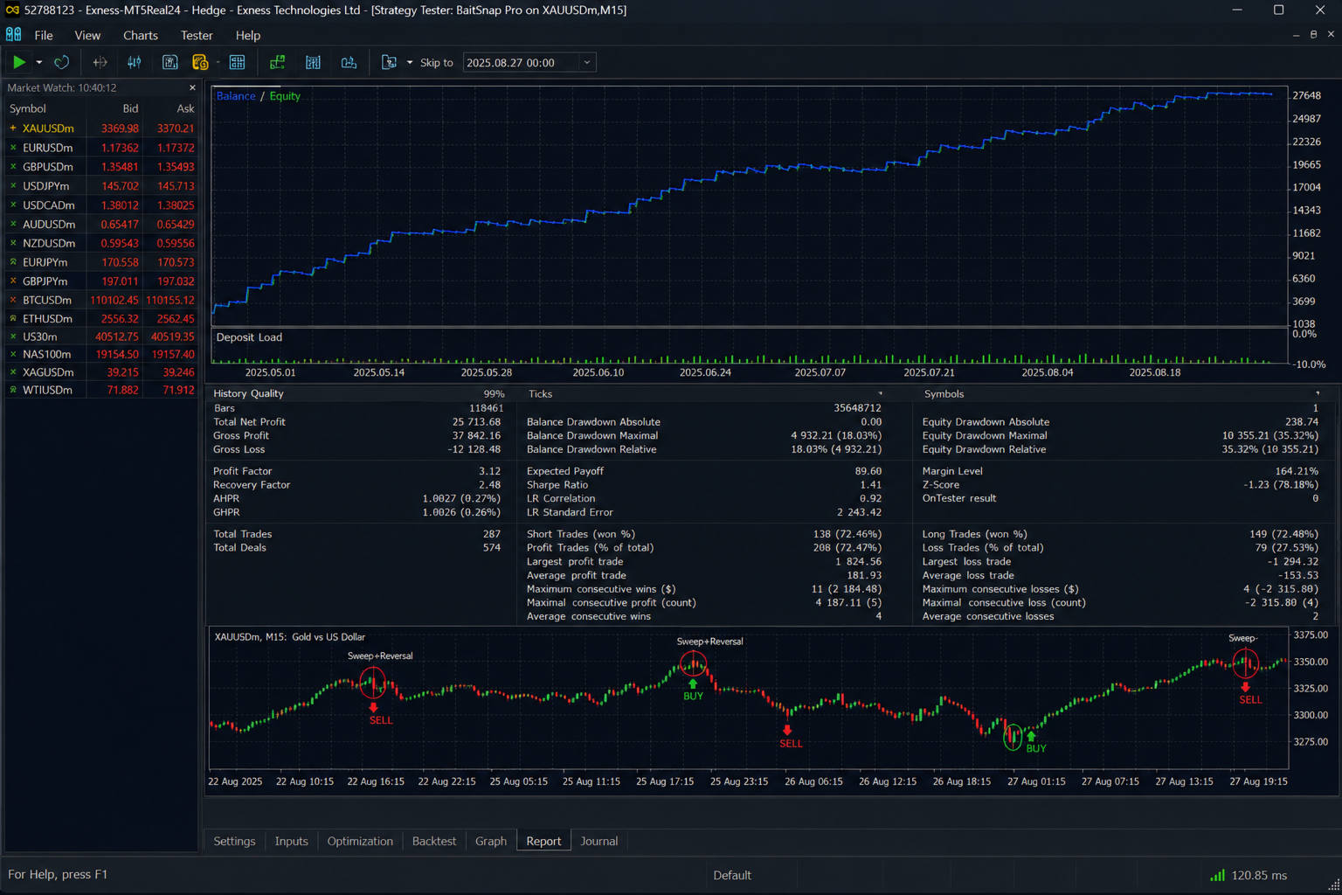Switch to the Backtest tab
Screen dimensions: 1342x895
point(434,841)
